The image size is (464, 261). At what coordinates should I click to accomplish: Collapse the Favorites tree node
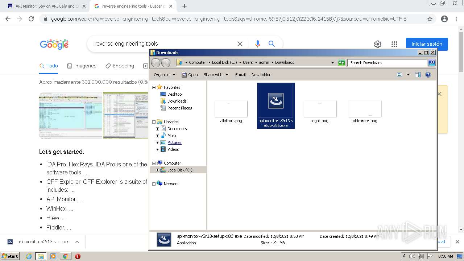[x=154, y=87]
